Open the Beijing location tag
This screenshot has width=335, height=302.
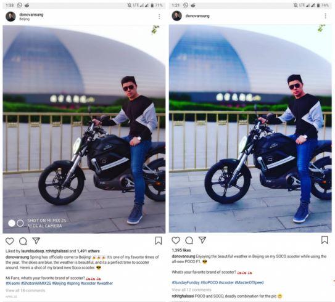pyautogui.click(x=24, y=19)
